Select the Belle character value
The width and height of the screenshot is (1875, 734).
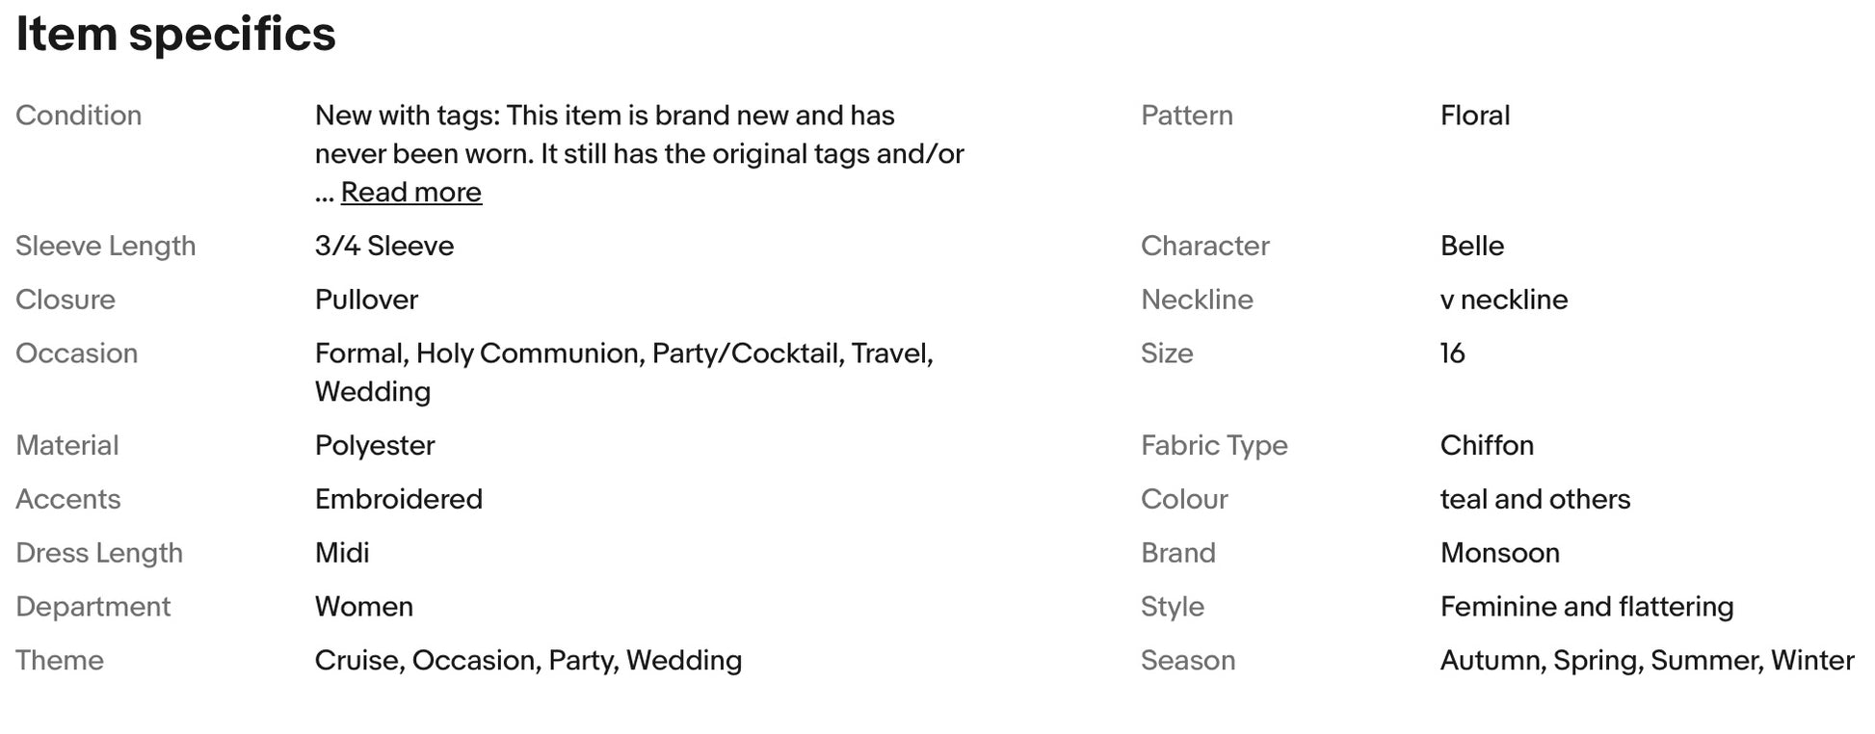click(x=1471, y=246)
